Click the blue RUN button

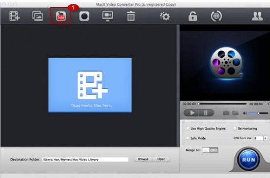click(248, 160)
